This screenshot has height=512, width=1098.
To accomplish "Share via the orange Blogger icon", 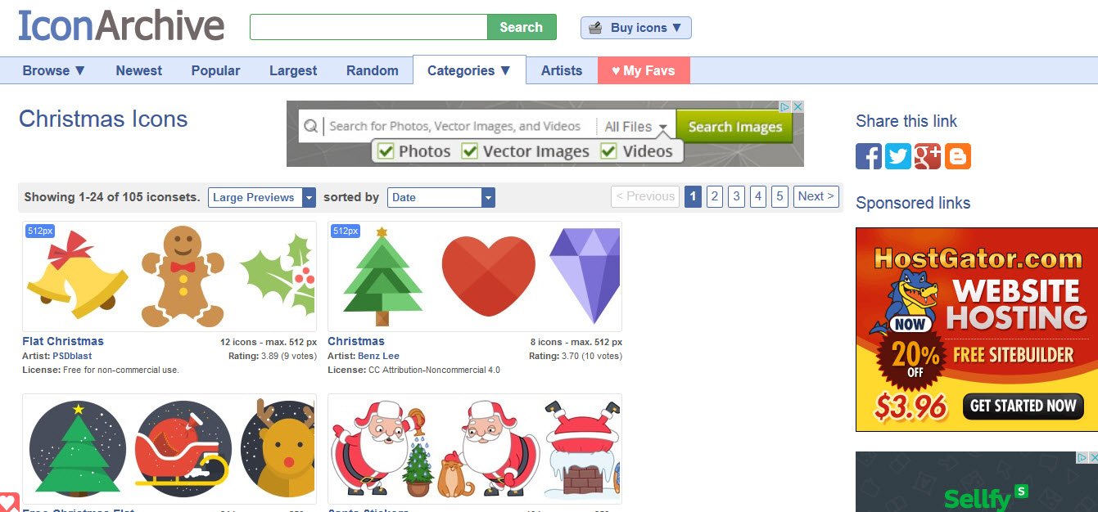I will click(x=957, y=156).
